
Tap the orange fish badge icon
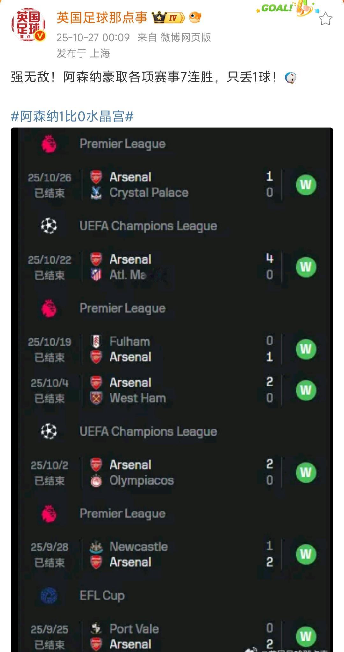point(195,17)
